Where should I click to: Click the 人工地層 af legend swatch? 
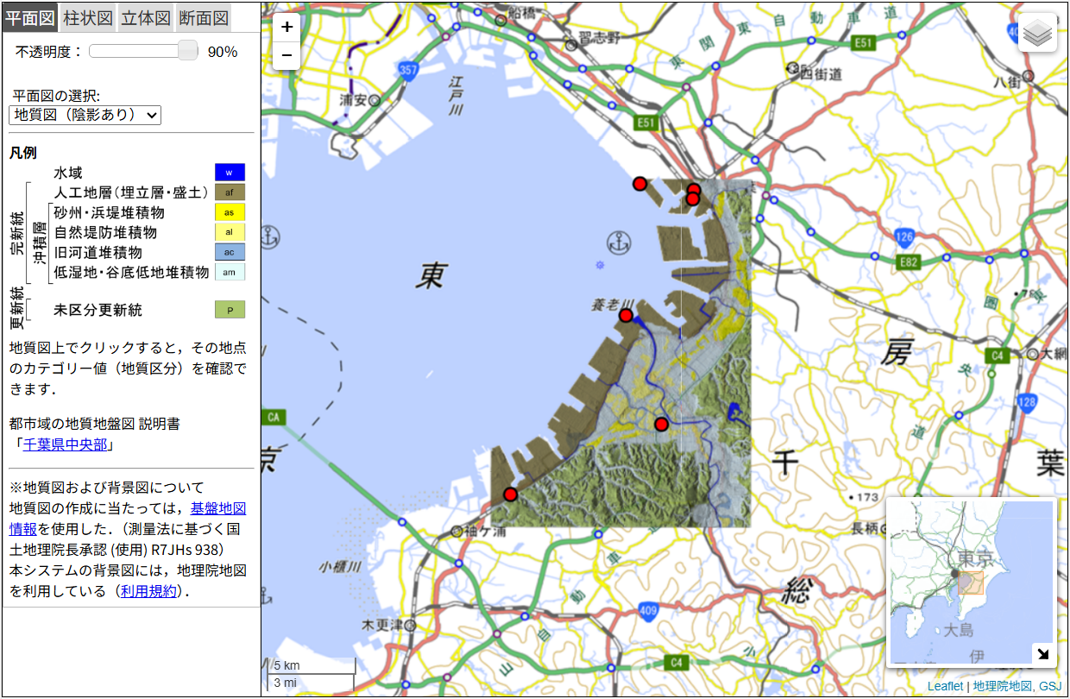(230, 192)
